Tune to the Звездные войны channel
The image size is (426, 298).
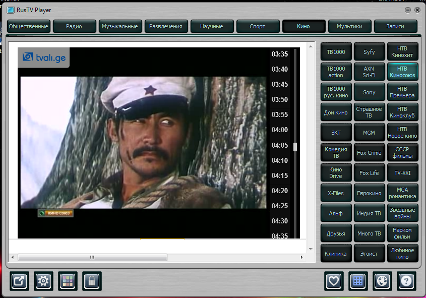pyautogui.click(x=402, y=213)
